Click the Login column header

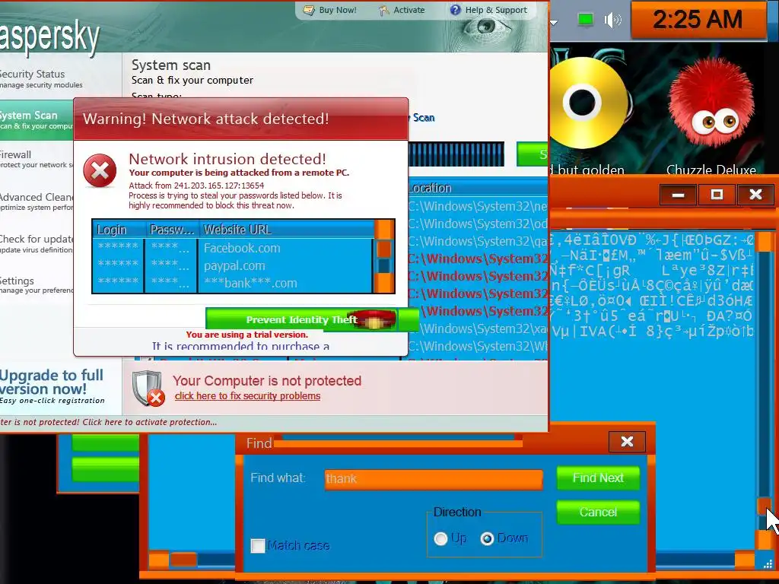(x=118, y=230)
